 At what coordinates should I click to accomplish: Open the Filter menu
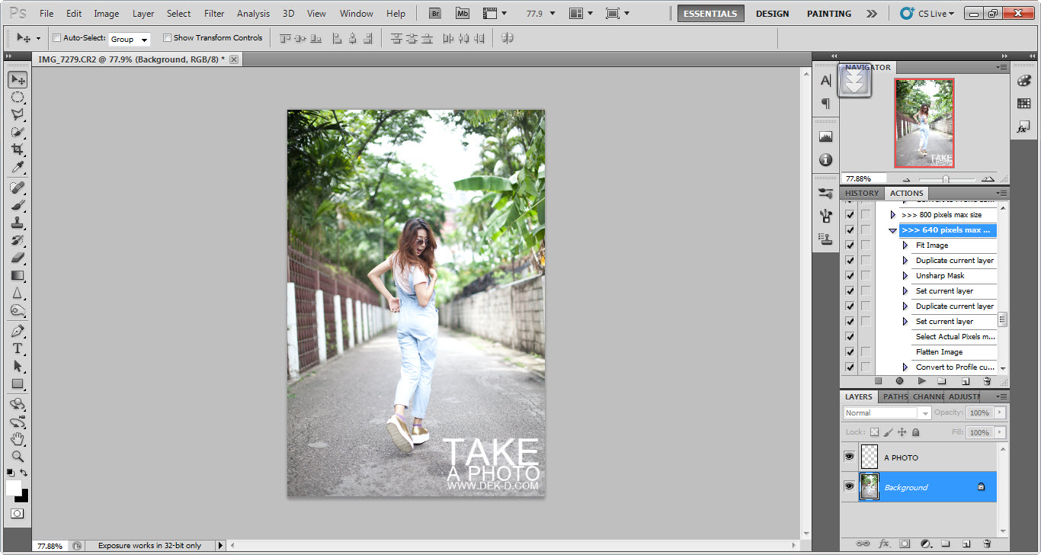[214, 13]
